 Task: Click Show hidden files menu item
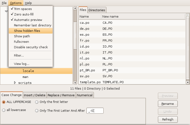pyautogui.click(x=27, y=31)
